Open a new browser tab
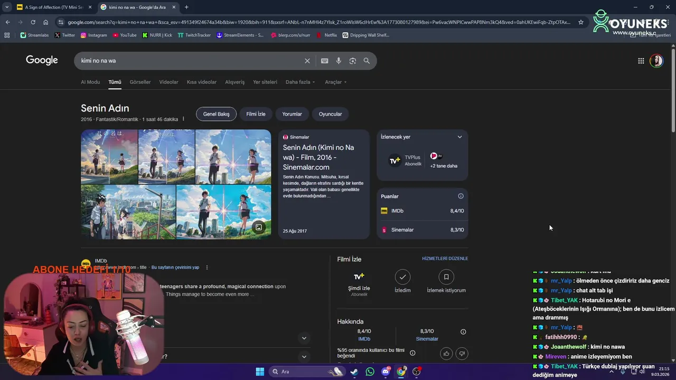This screenshot has height=380, width=676. pyautogui.click(x=186, y=7)
